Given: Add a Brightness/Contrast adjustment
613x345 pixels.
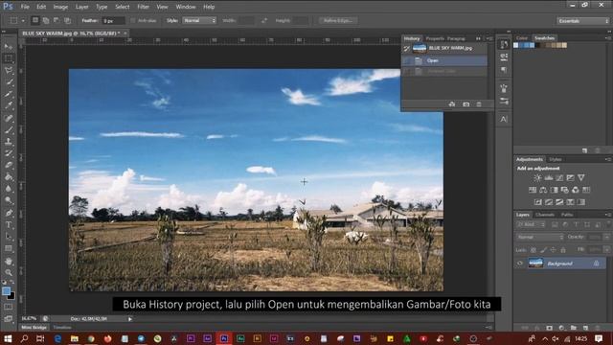Looking at the screenshot, I should coord(537,178).
